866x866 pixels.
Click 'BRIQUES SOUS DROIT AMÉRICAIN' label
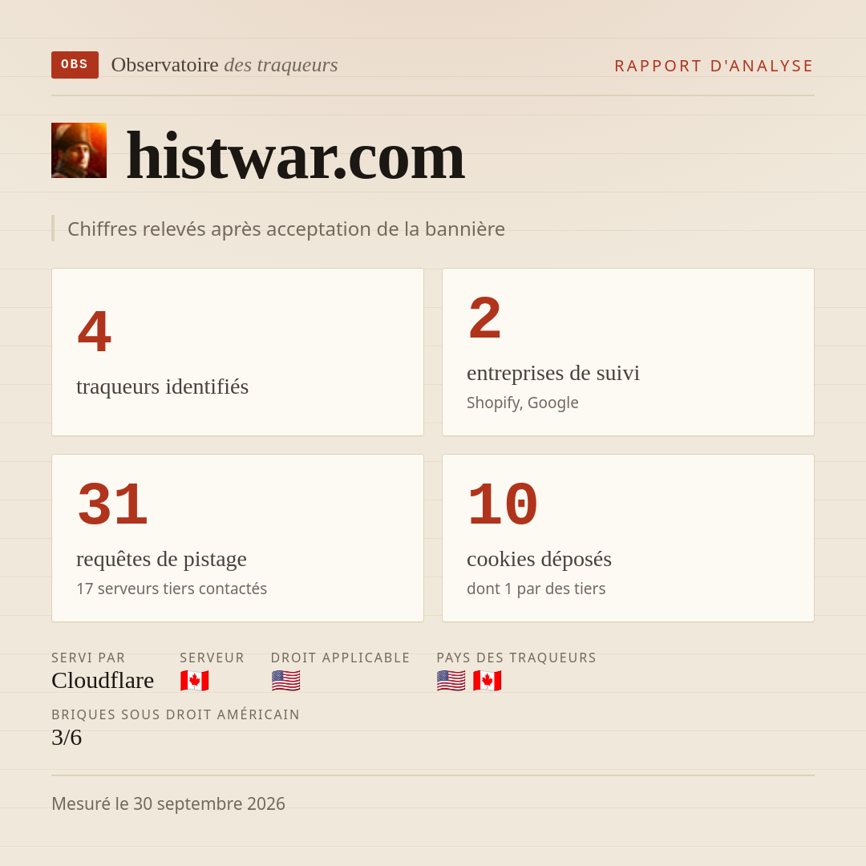point(176,714)
